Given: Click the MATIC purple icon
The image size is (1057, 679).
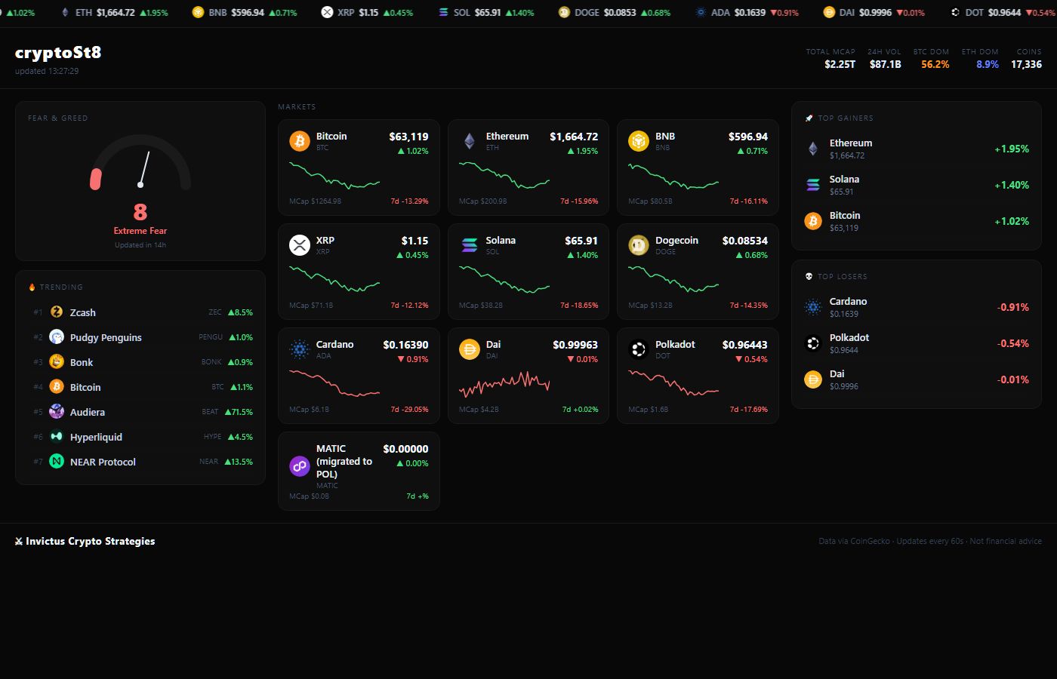Looking at the screenshot, I should 300,466.
